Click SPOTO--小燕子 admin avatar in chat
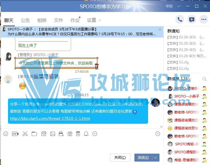 coord(8,56)
